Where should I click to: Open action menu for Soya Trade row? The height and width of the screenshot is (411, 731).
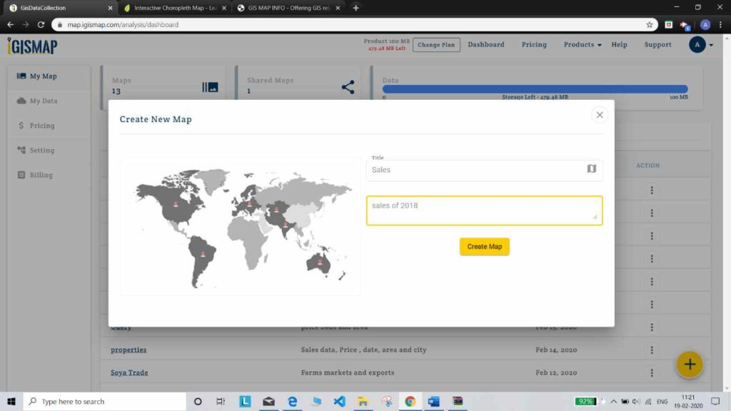pos(652,372)
